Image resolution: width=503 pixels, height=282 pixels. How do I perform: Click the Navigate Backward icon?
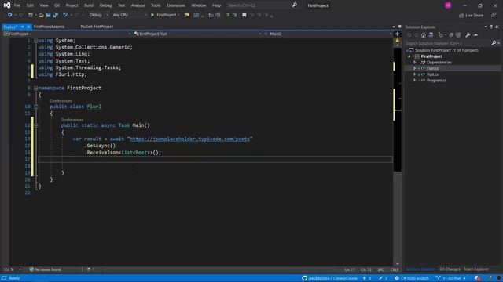click(x=9, y=15)
